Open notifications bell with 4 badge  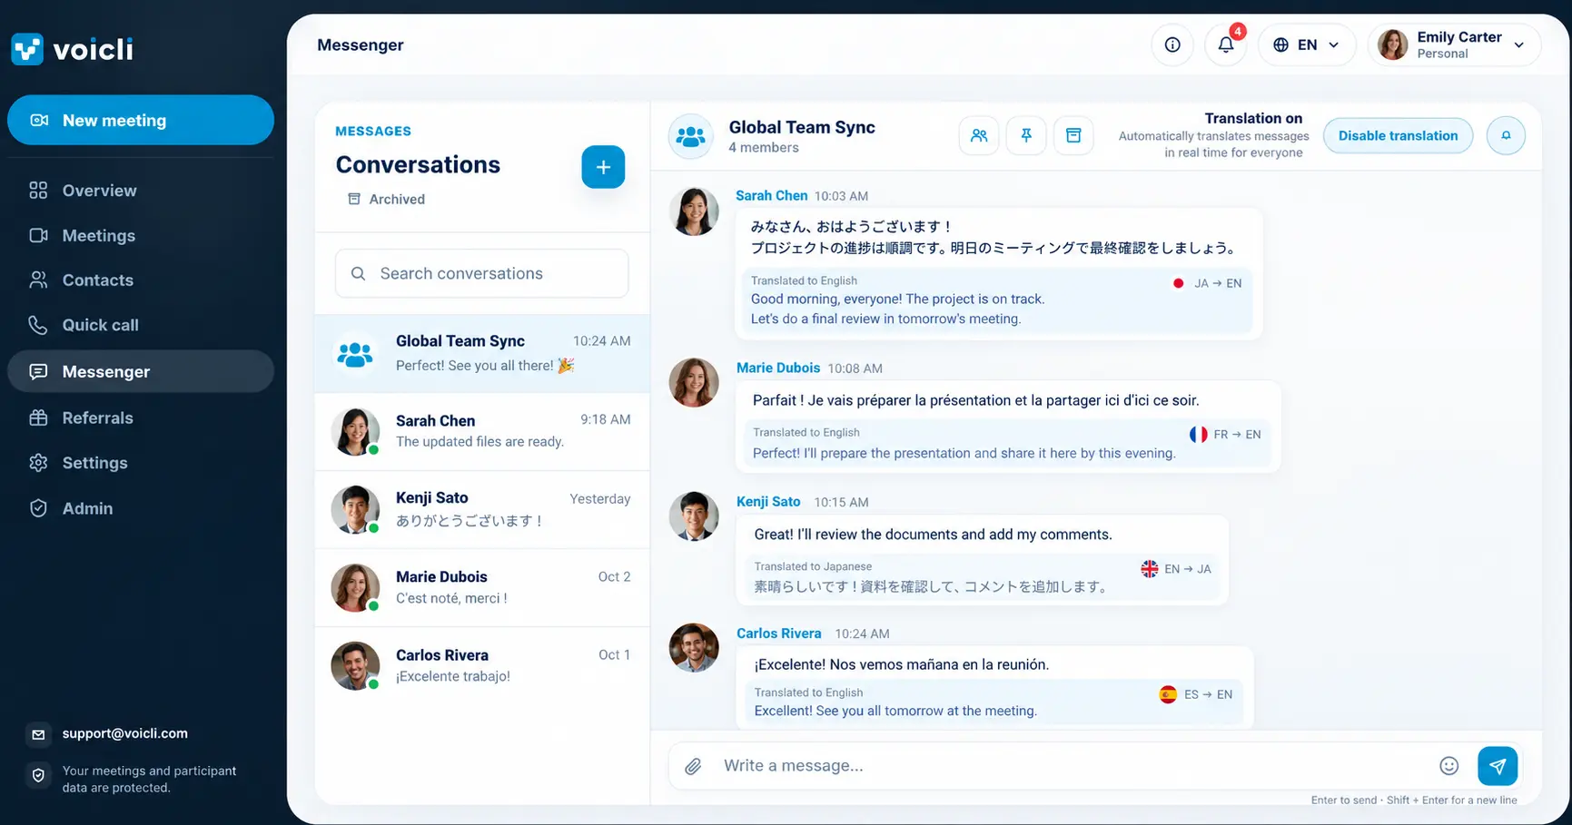pyautogui.click(x=1226, y=44)
